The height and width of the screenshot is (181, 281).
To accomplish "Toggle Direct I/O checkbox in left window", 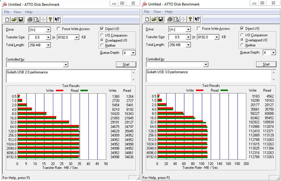I will coord(102,29).
